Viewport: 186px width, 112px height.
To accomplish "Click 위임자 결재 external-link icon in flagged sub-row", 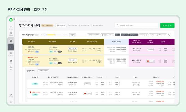I will [120, 94].
